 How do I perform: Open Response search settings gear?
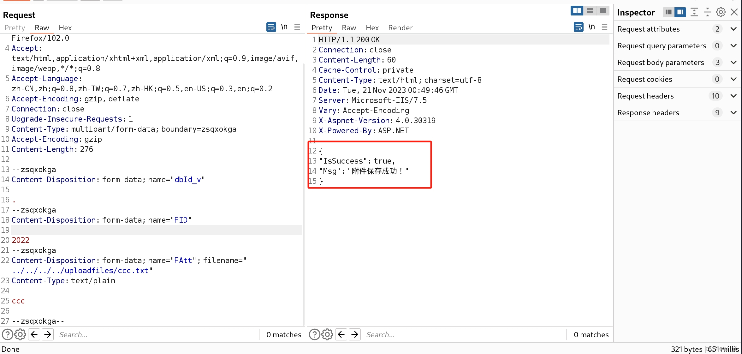(327, 334)
